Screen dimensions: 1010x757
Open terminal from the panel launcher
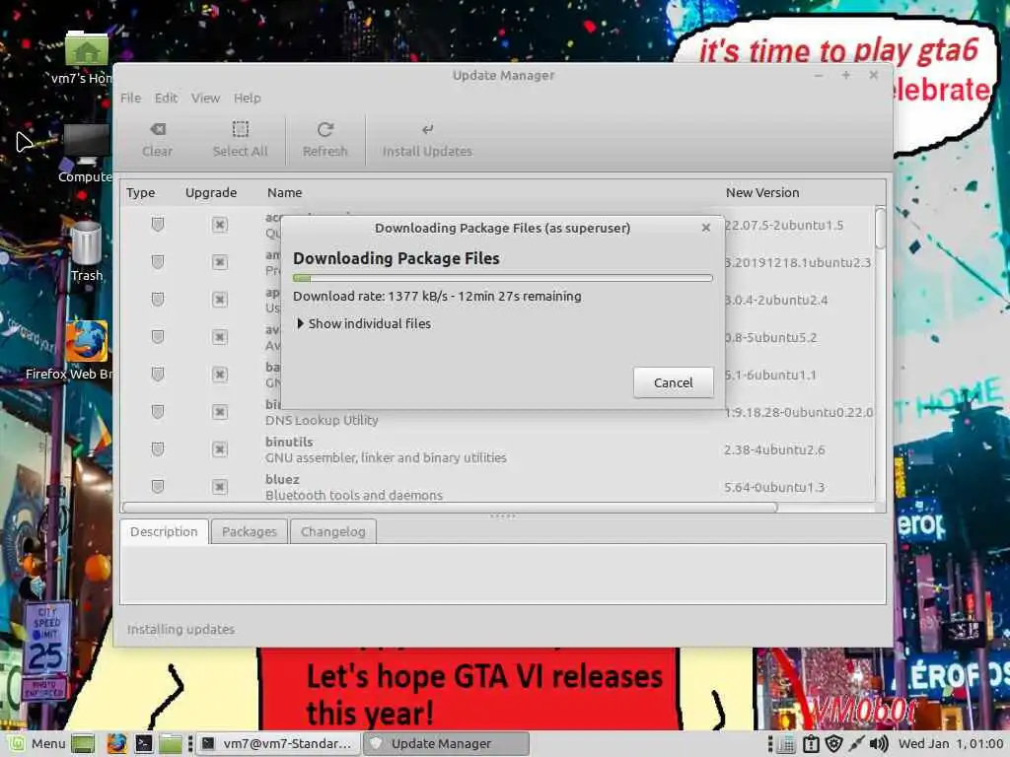coord(144,743)
